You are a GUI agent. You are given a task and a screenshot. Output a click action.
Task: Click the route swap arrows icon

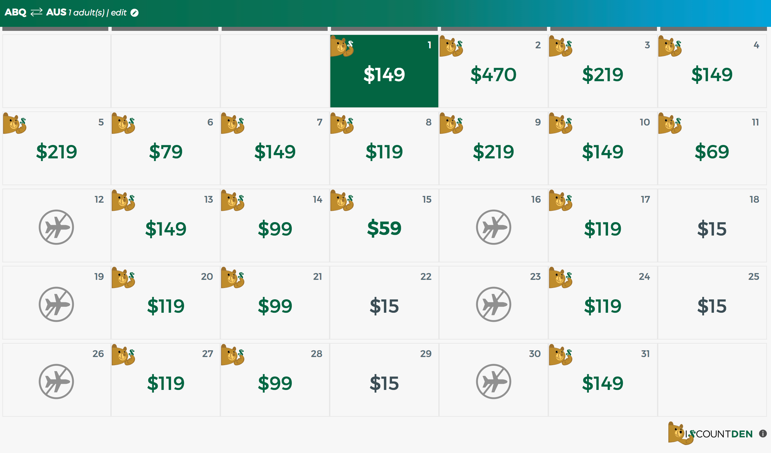pyautogui.click(x=36, y=12)
